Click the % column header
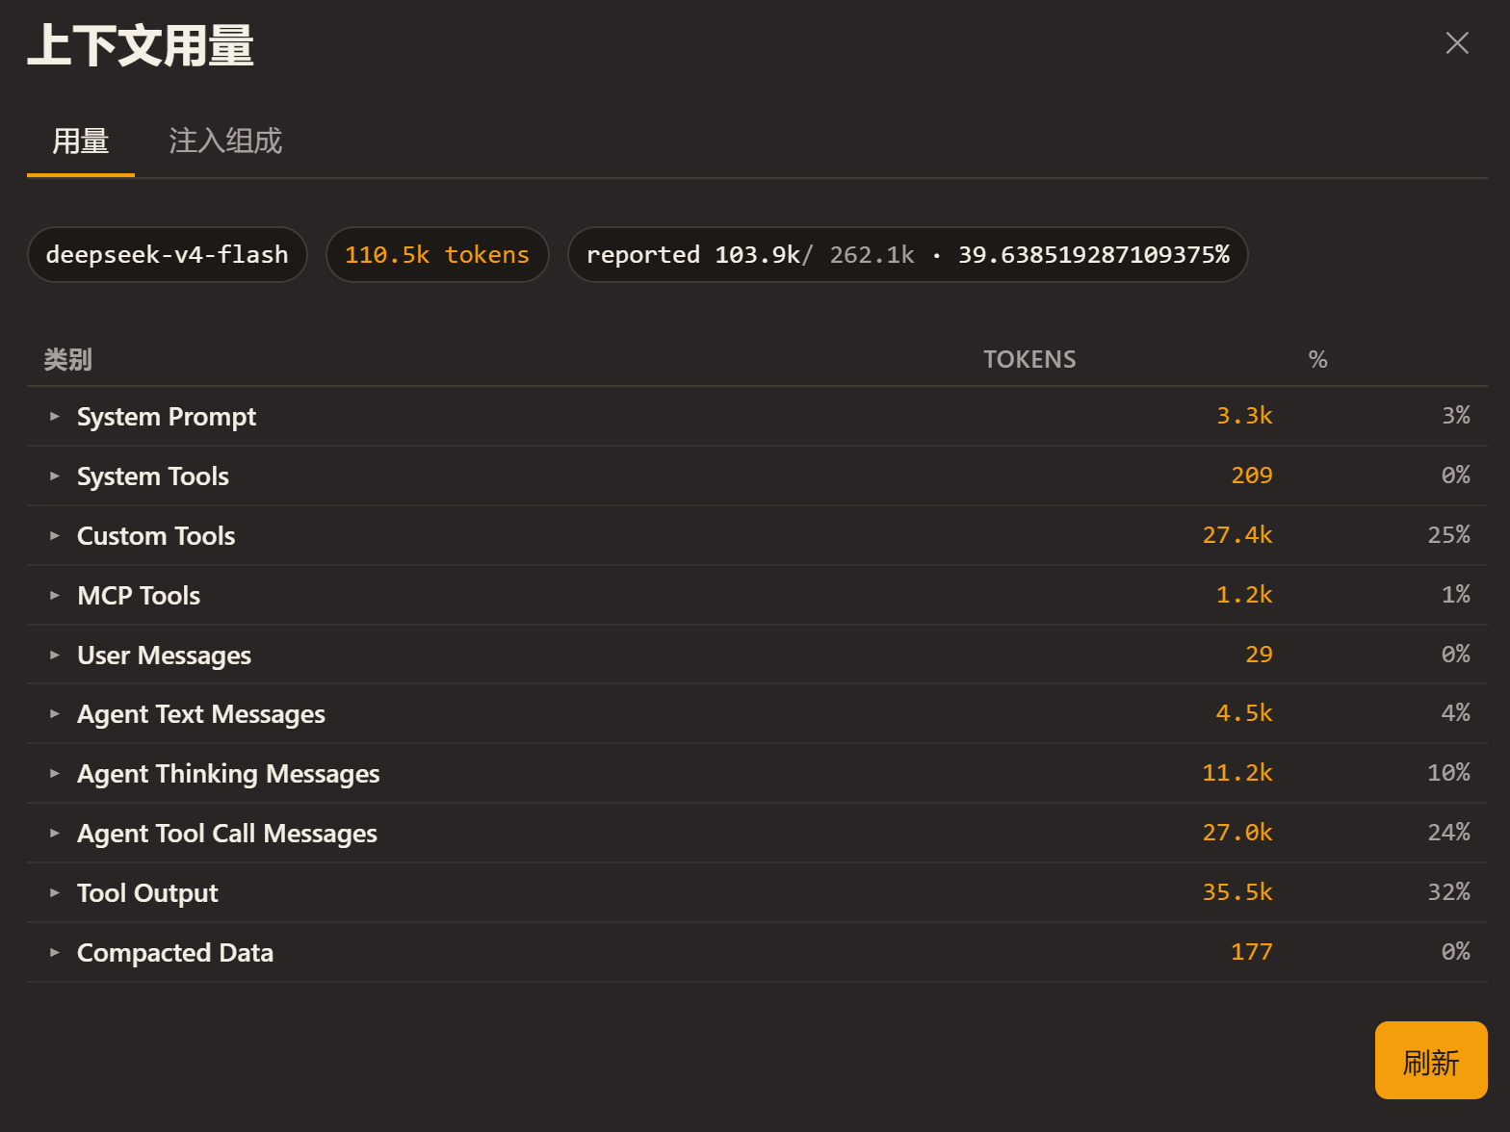Image resolution: width=1510 pixels, height=1132 pixels. pyautogui.click(x=1317, y=359)
